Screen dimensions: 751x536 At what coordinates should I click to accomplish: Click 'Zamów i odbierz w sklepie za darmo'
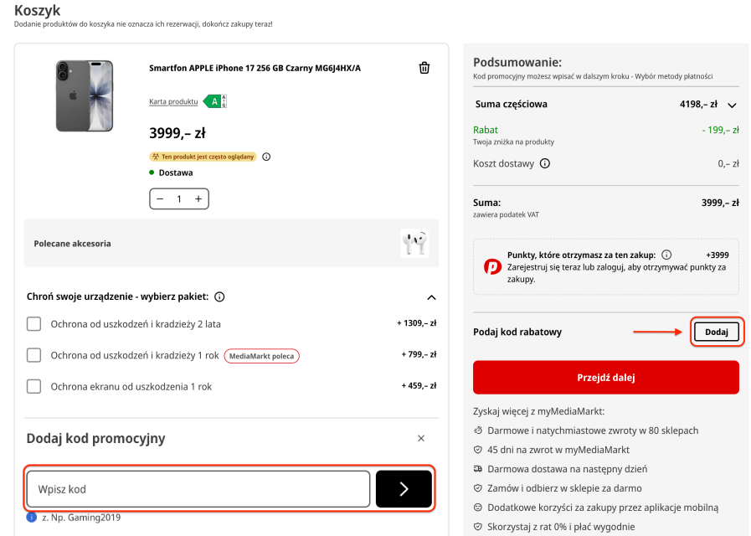pyautogui.click(x=564, y=488)
